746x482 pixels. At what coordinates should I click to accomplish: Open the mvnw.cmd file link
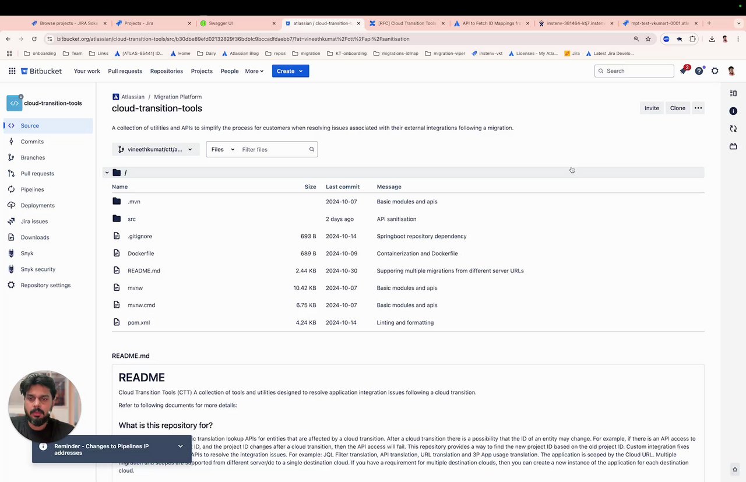tap(141, 305)
